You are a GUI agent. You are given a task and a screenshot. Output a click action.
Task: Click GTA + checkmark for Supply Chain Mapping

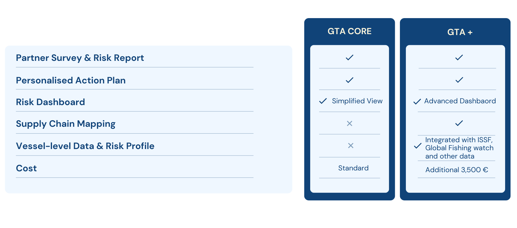coord(459,123)
